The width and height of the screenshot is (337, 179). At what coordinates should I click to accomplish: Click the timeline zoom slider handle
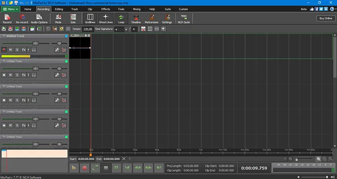pyautogui.click(x=297, y=159)
